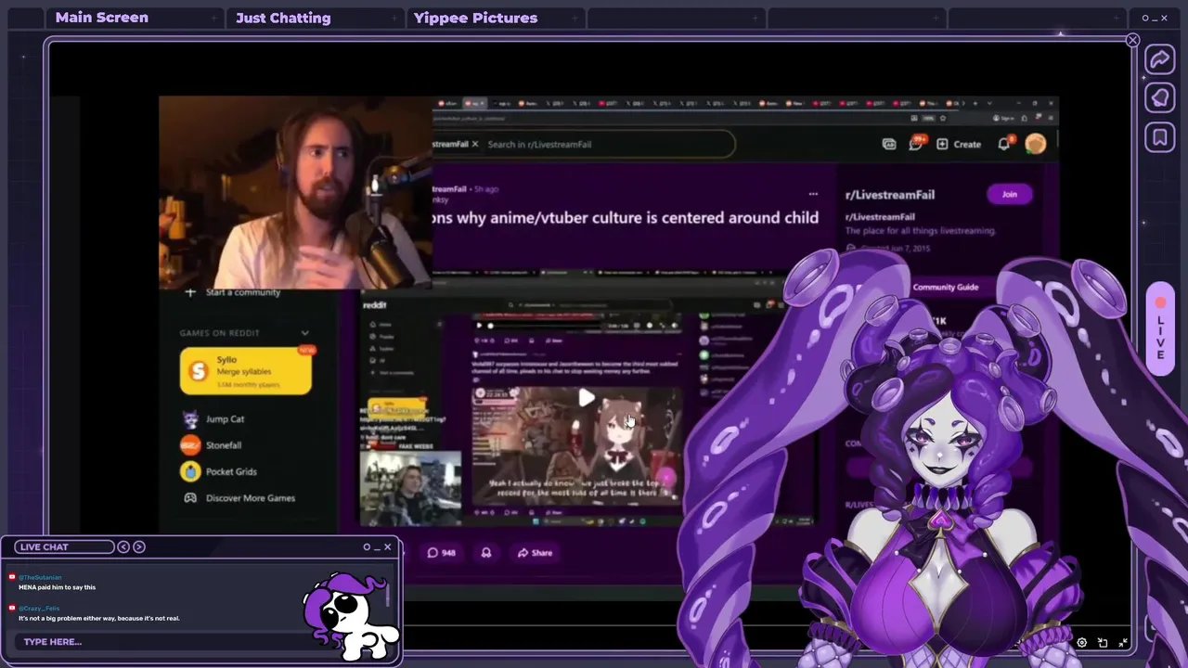Open the Reddit user avatar menu
The width and height of the screenshot is (1188, 668).
(x=1035, y=143)
